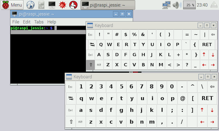Toggle Ctrl key on the lower keyboard
Viewport: 219px width, 131px height.
(70, 110)
